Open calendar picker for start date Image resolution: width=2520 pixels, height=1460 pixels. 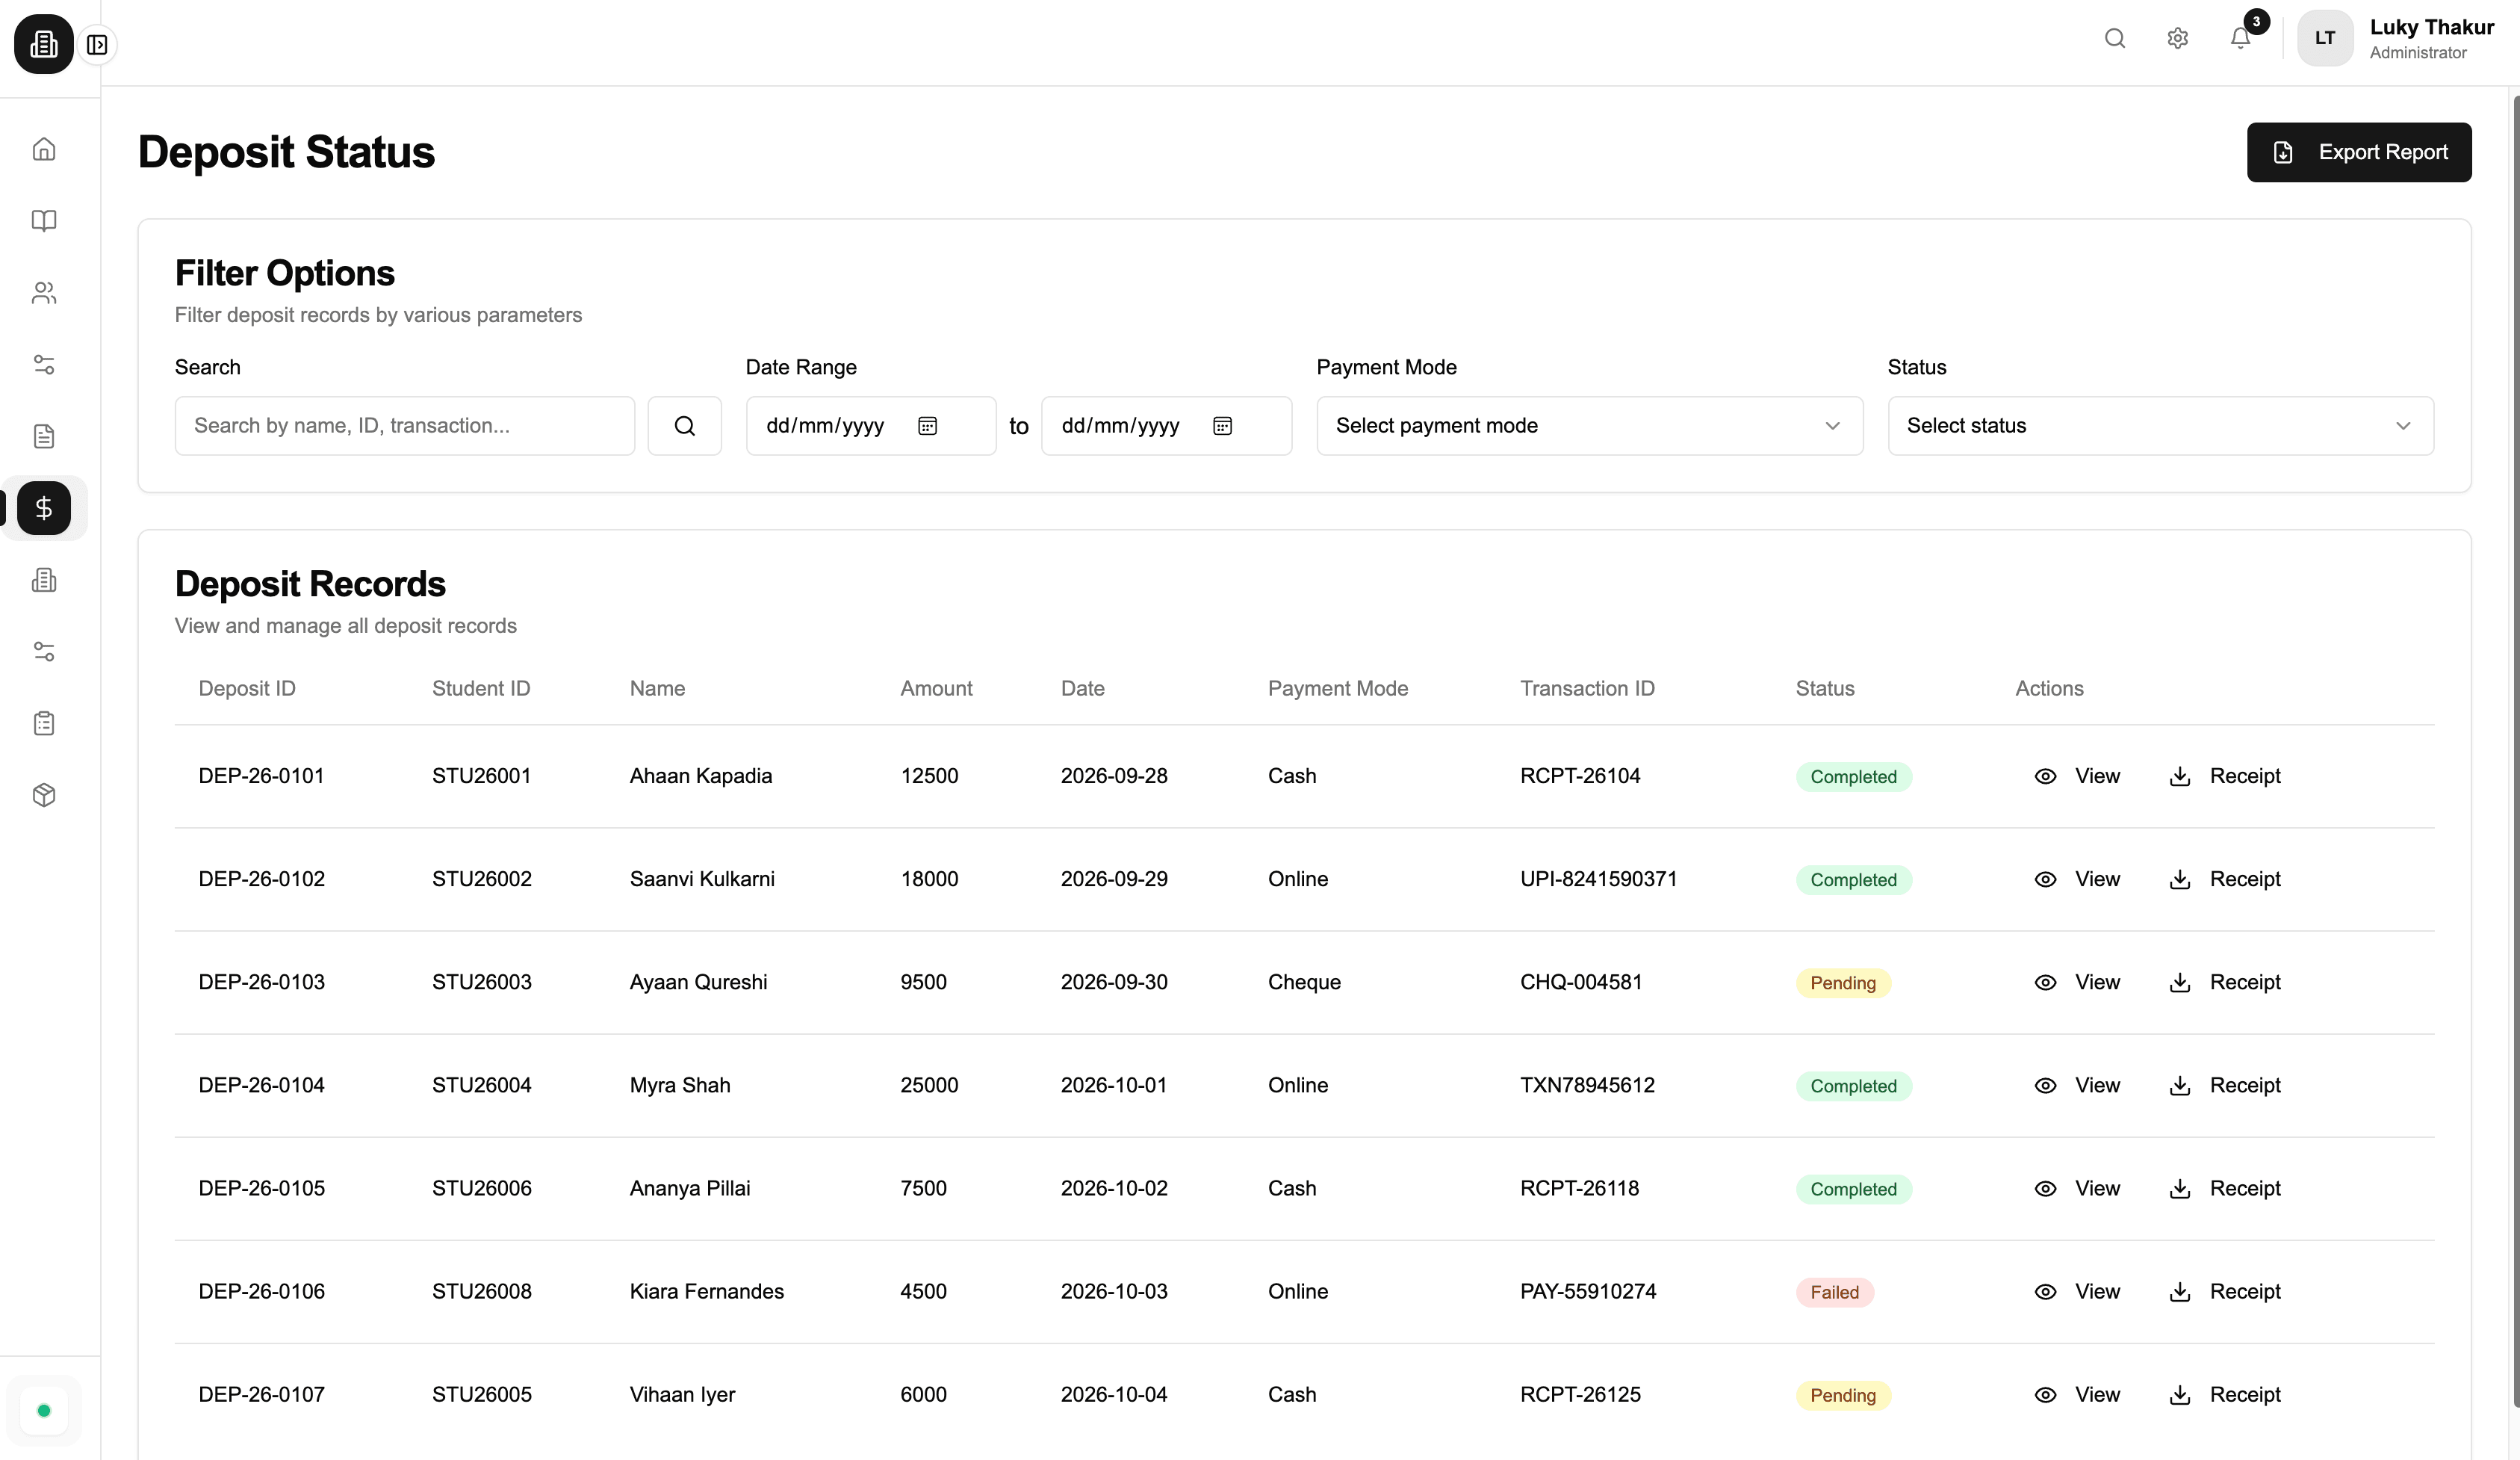928,427
